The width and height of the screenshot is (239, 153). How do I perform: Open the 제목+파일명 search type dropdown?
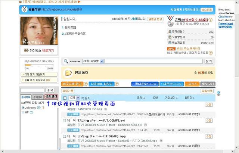click(x=102, y=61)
